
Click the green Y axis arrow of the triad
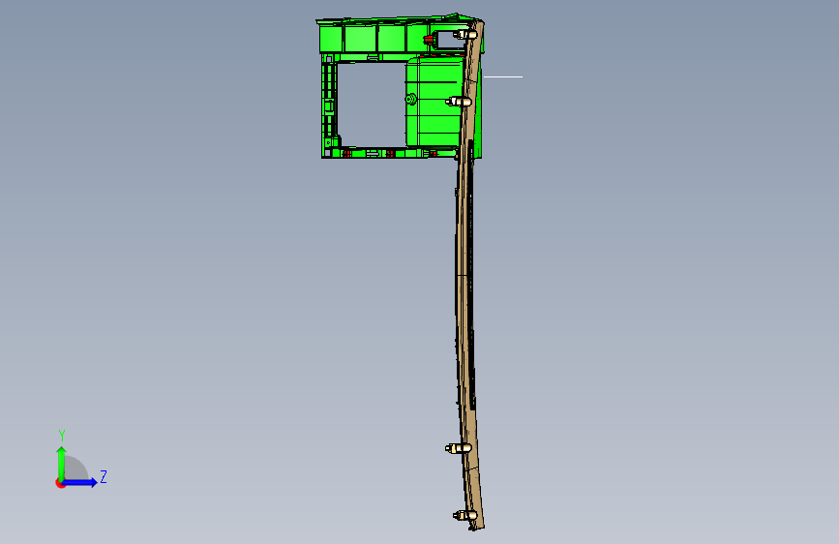pyautogui.click(x=62, y=463)
